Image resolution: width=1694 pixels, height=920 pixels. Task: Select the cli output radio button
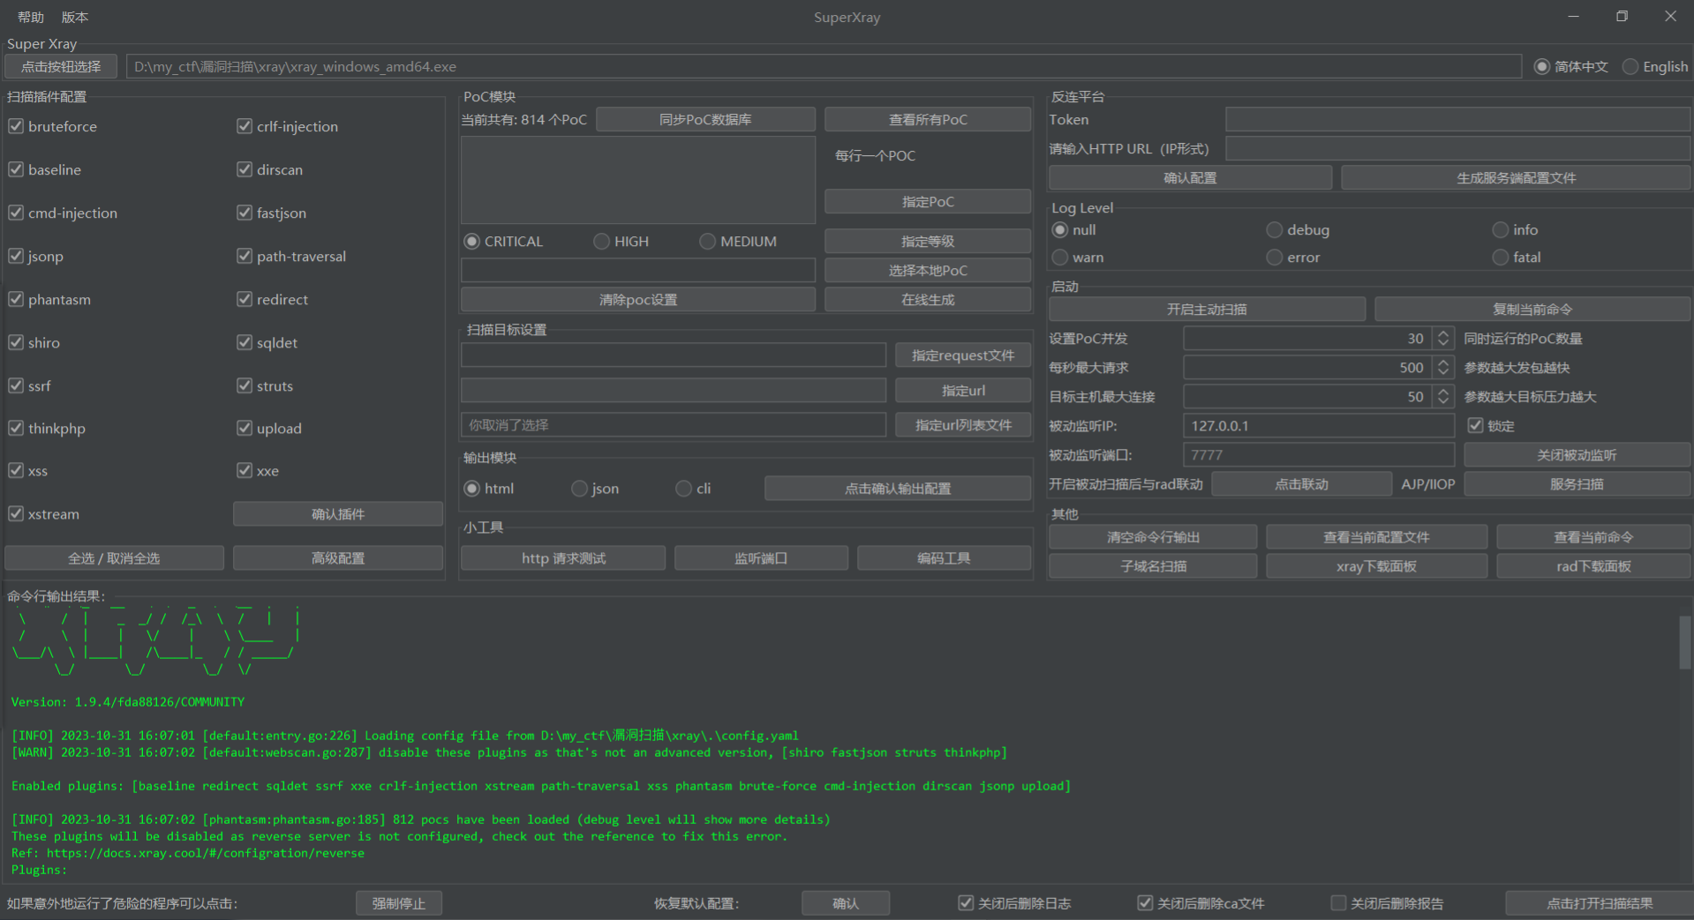(x=683, y=488)
